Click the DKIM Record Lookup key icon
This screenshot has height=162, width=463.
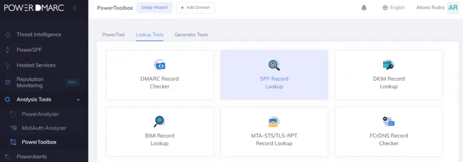coord(388,65)
